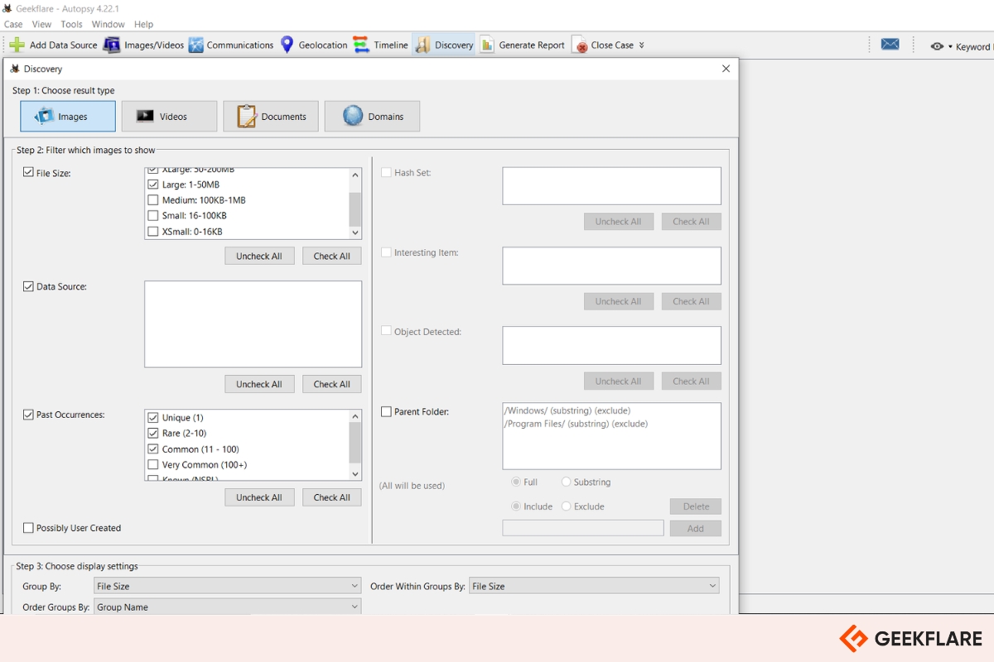Toggle the Data Source filter checkbox
Image resolution: width=994 pixels, height=662 pixels.
pos(29,286)
